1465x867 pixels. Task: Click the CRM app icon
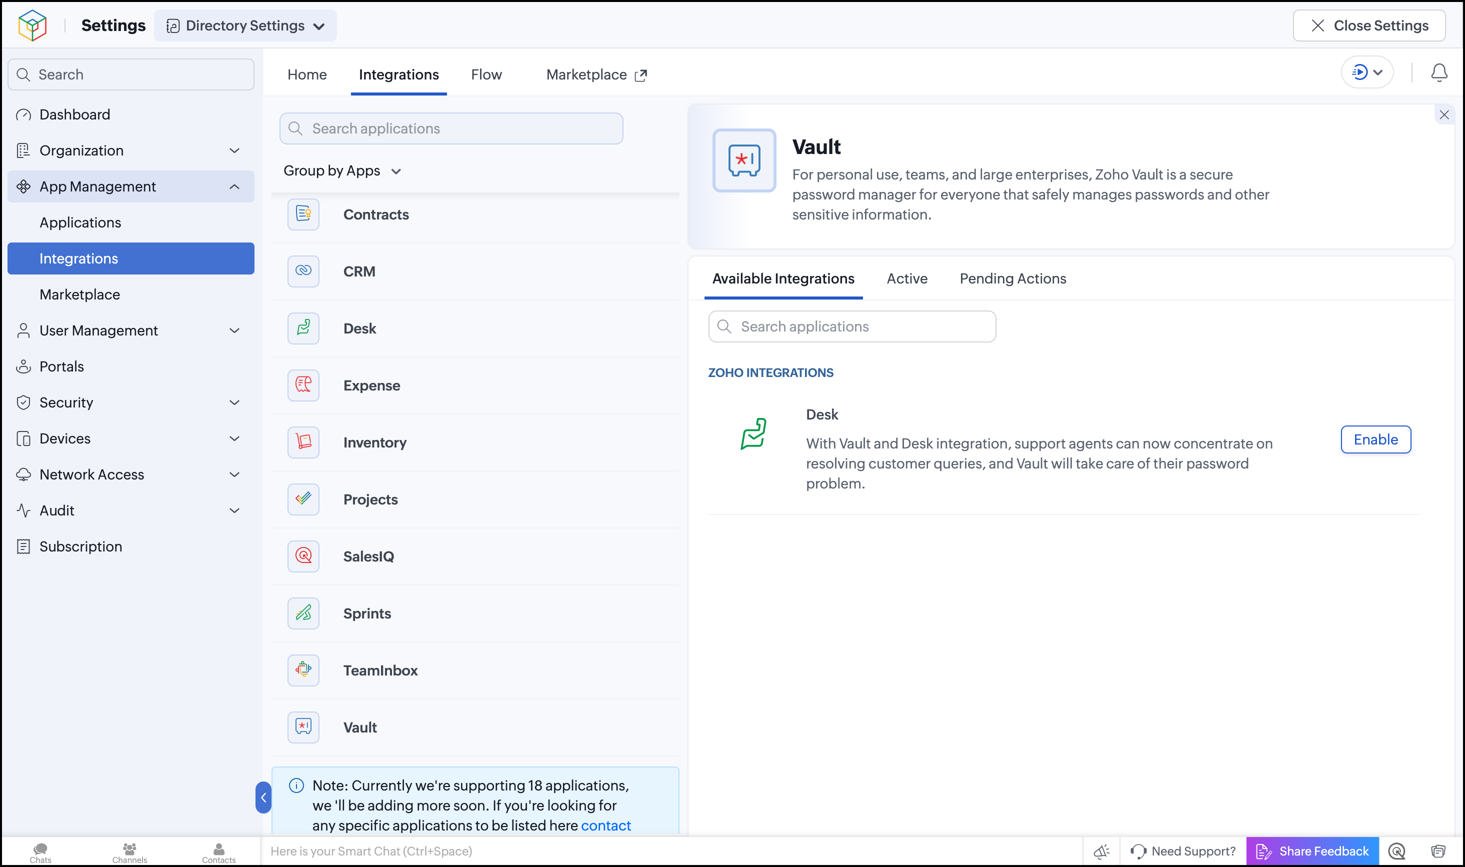(303, 271)
